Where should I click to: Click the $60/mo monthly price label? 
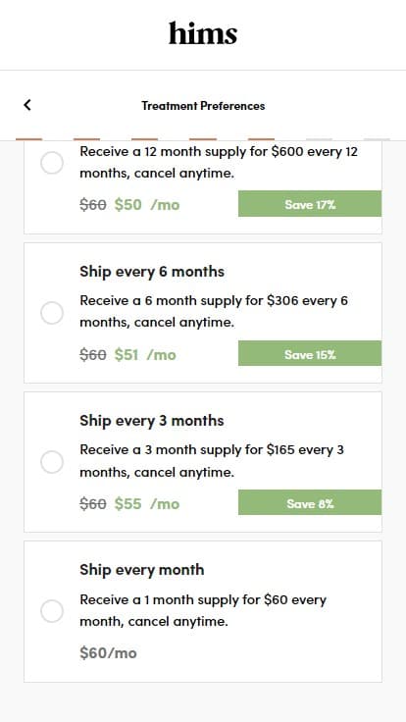pyautogui.click(x=108, y=652)
